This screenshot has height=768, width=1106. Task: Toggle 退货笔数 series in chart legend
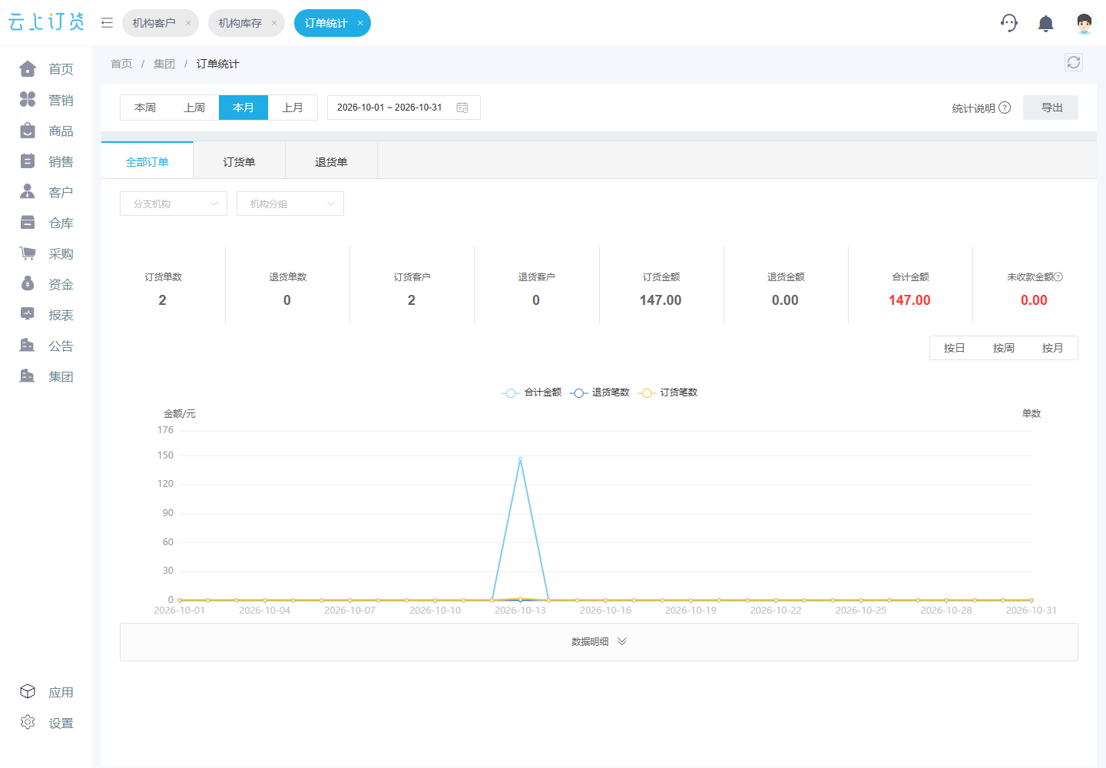coord(599,392)
